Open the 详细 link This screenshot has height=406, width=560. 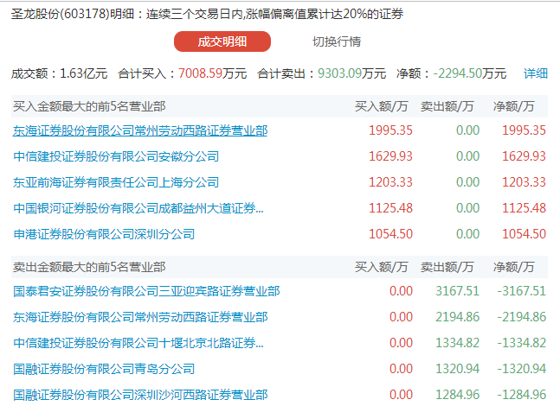[536, 73]
